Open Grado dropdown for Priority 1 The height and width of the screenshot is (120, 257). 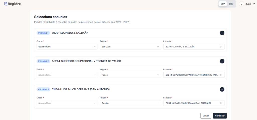67,47
